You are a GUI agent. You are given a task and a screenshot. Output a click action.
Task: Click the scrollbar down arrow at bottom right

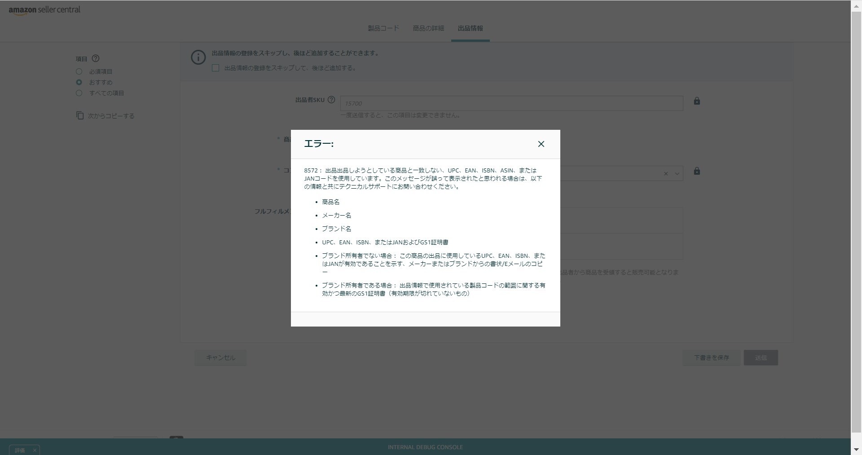click(x=856, y=450)
